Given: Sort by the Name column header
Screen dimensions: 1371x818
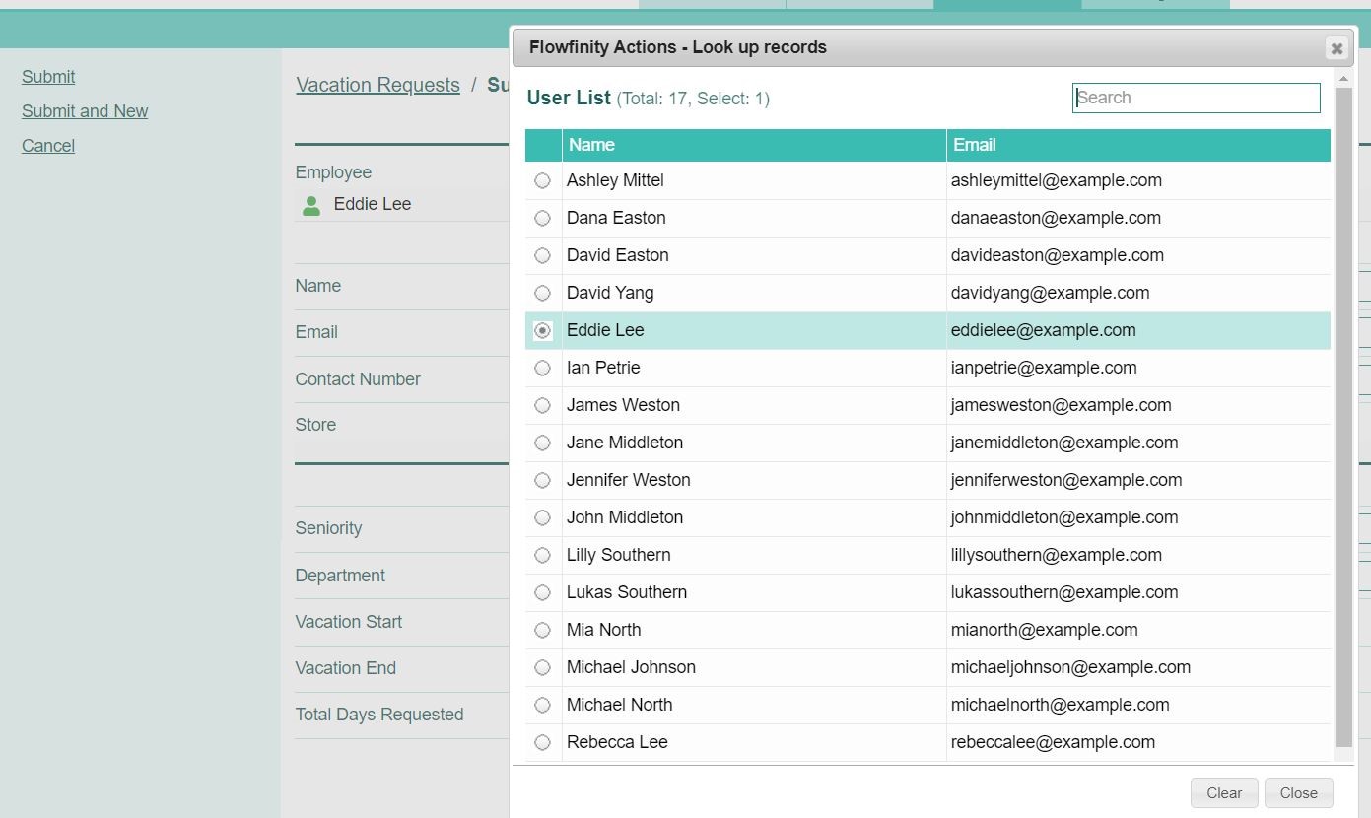Looking at the screenshot, I should [x=754, y=145].
